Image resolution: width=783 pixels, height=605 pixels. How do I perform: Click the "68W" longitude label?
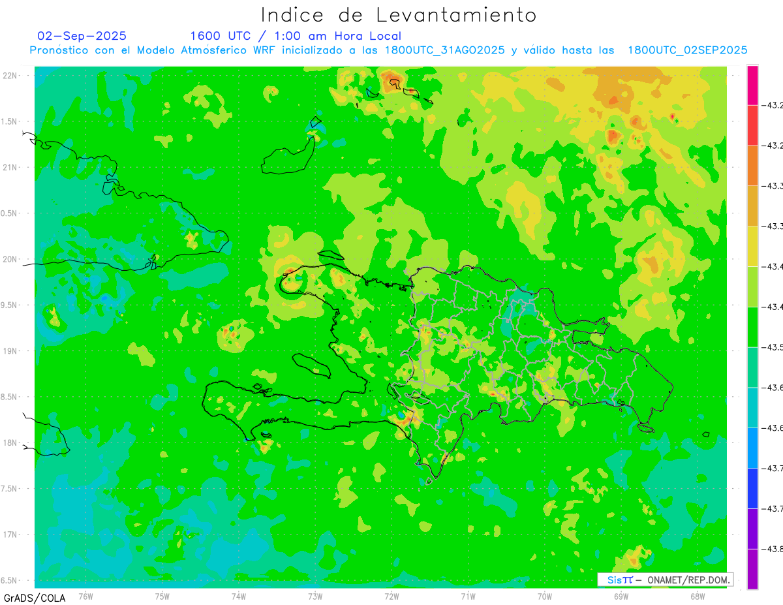[698, 596]
